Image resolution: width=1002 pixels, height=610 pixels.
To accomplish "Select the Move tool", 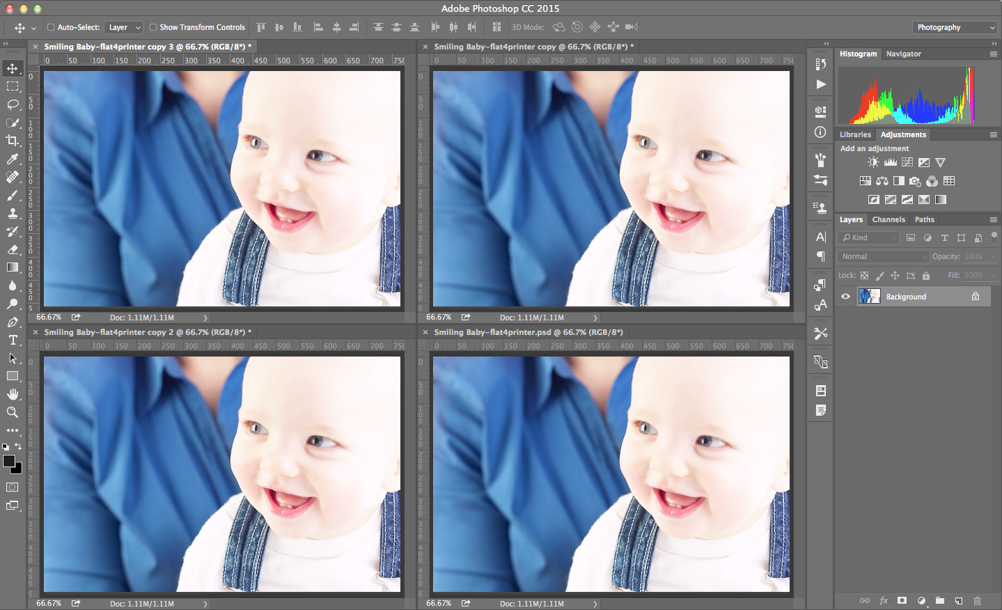I will (x=12, y=68).
